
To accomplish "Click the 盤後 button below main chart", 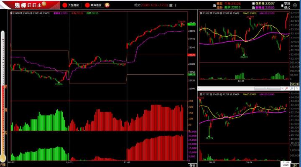I will click(192, 165).
